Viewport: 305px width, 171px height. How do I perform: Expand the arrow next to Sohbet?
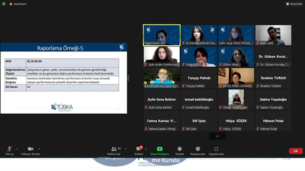tap(146, 149)
